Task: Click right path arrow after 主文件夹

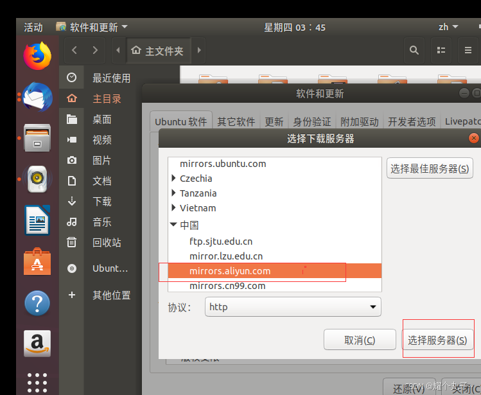Action: tap(199, 50)
